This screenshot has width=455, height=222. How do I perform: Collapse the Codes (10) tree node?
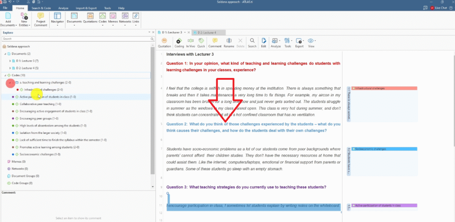click(x=4, y=75)
